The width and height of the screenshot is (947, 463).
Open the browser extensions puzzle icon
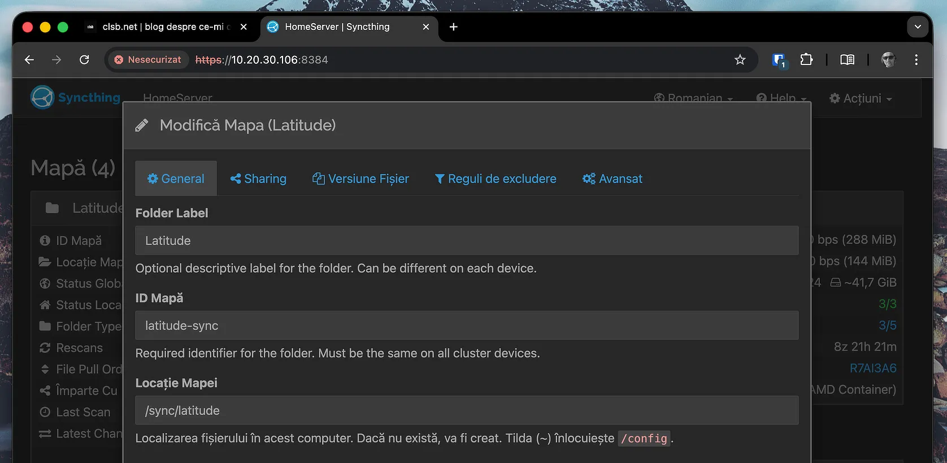[x=806, y=60]
